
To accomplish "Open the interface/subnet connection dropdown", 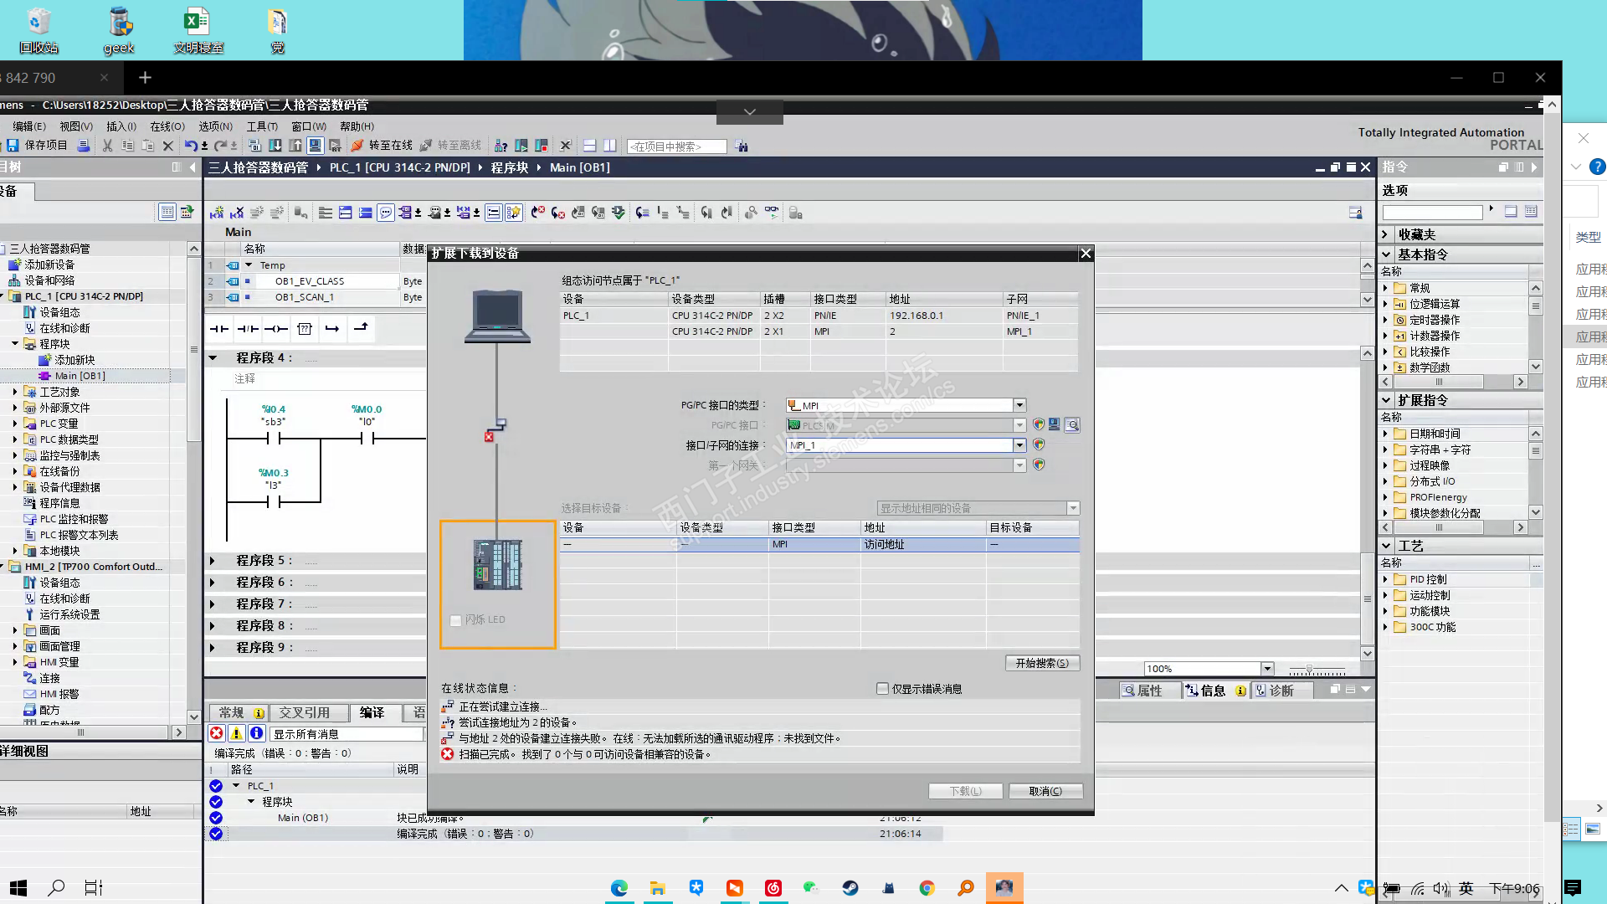I will (x=1019, y=445).
